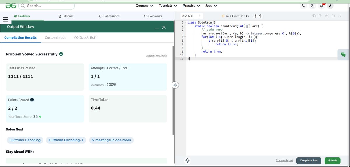
Task: Collapse code fold at line 2
Action: tap(185, 26)
